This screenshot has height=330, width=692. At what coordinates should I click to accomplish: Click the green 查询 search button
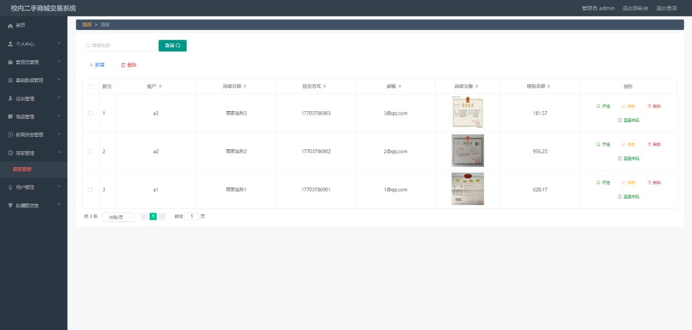click(x=172, y=46)
